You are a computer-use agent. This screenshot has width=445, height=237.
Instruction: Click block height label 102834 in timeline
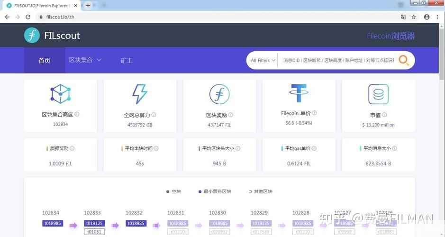(51, 213)
